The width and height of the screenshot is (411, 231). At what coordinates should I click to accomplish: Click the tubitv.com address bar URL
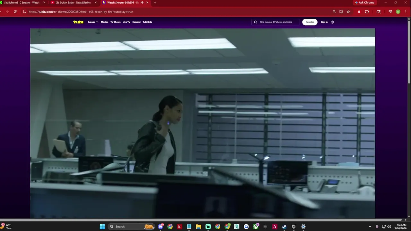[81, 12]
